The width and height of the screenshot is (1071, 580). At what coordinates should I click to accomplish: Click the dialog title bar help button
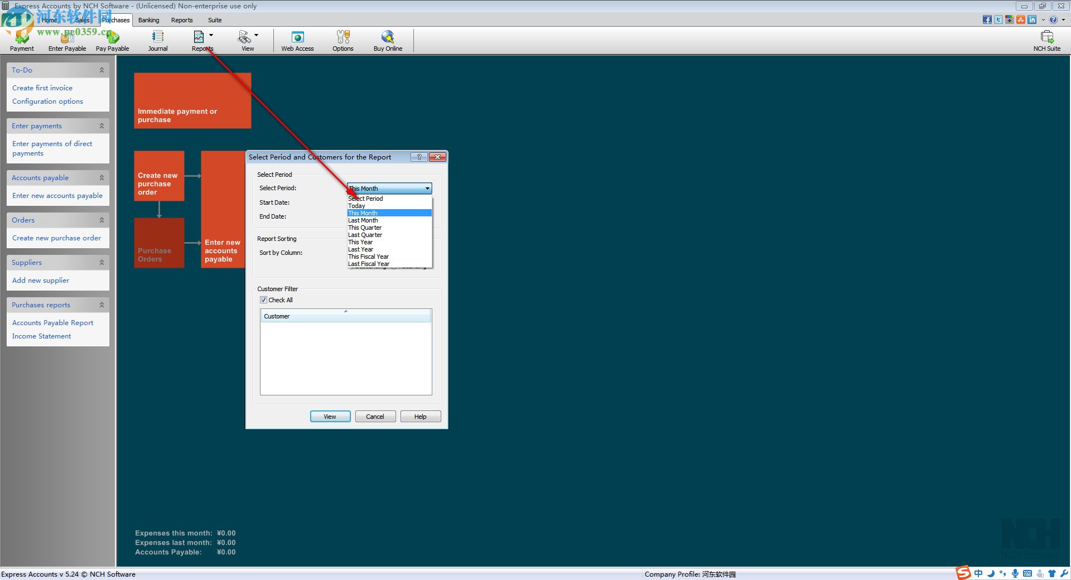(419, 157)
